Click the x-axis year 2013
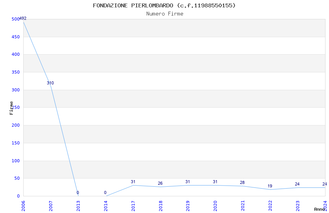Viewport: 329px width, 213px height. [78, 206]
